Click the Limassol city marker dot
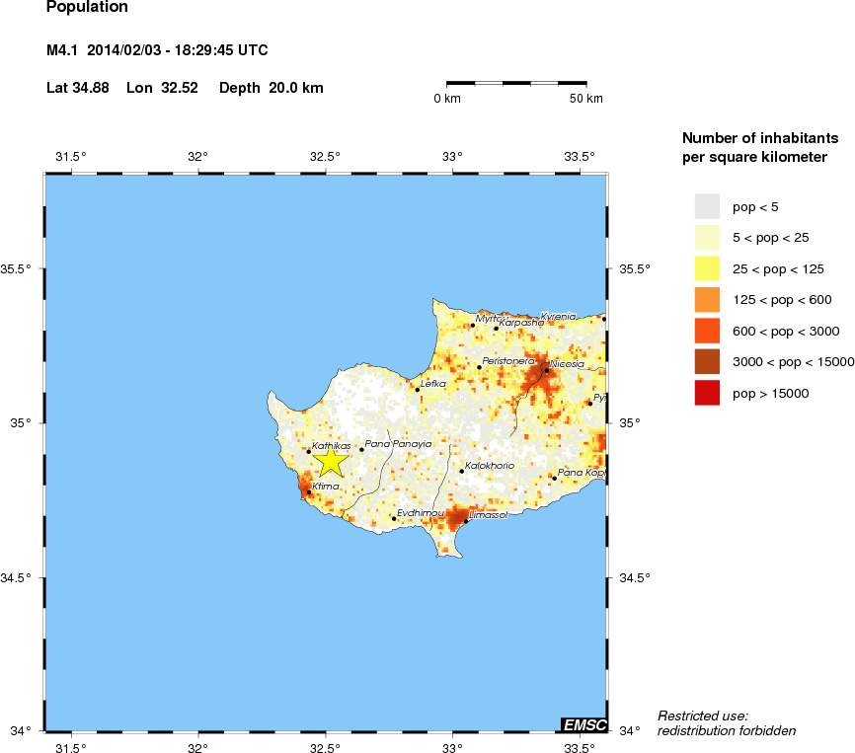The image size is (855, 753). [466, 521]
